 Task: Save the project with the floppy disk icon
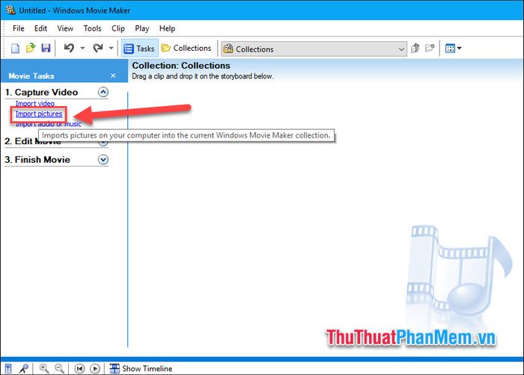(46, 49)
